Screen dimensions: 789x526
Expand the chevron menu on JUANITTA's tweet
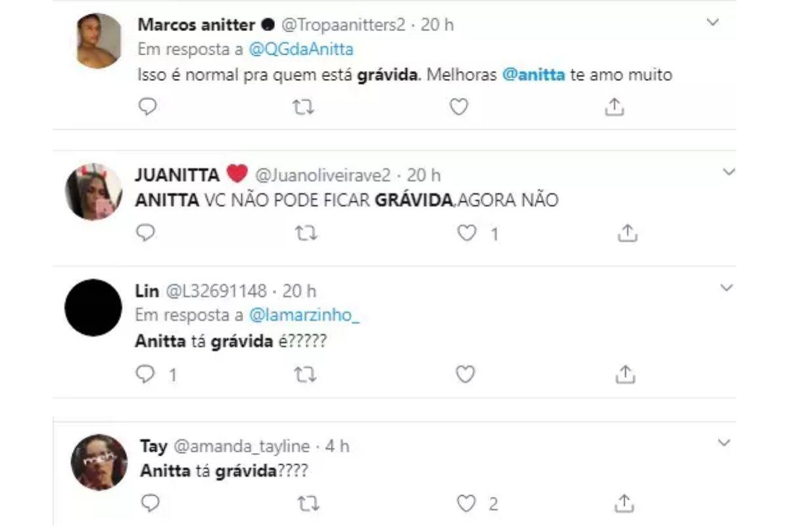point(728,172)
